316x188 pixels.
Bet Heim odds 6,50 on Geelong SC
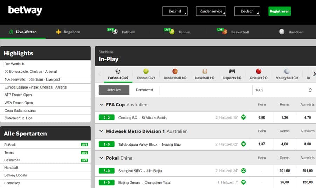(262, 118)
